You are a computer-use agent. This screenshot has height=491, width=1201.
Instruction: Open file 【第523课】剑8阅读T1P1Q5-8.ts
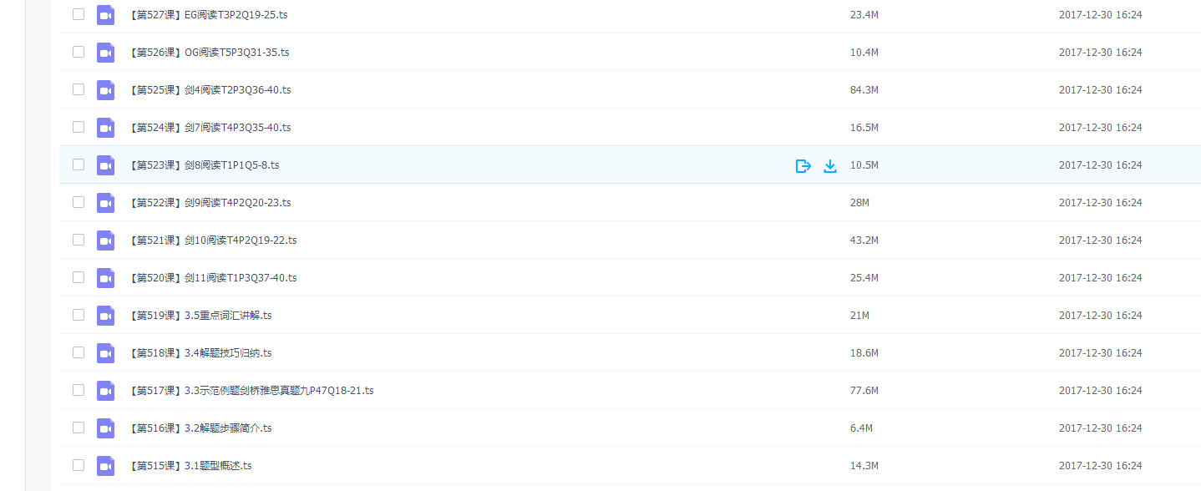coord(204,165)
